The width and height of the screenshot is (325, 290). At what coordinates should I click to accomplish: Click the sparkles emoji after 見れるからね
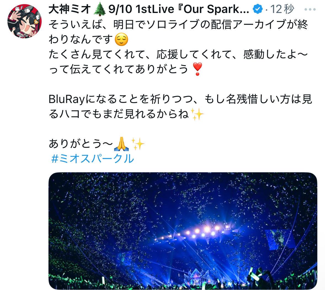(197, 114)
